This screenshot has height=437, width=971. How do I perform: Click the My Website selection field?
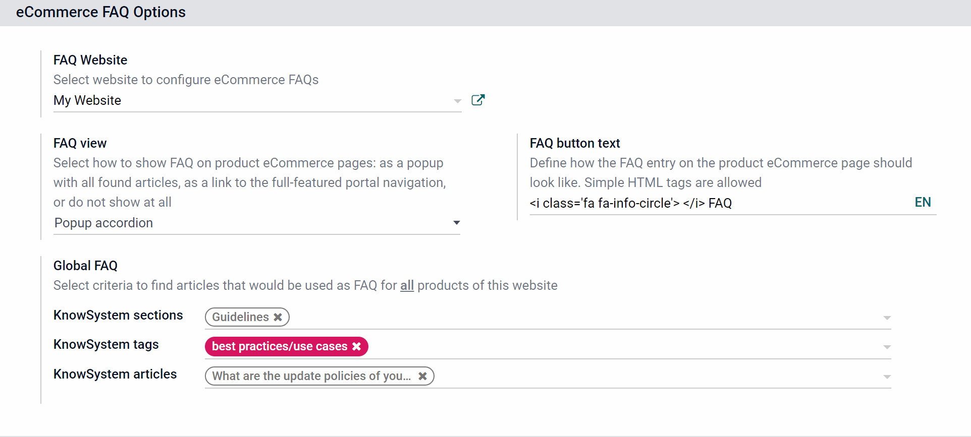pyautogui.click(x=252, y=100)
